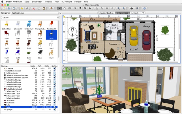Toggle visibility checkbox for Schwimmbecken row
Viewport: 182px width, 114px height.
click(55, 98)
